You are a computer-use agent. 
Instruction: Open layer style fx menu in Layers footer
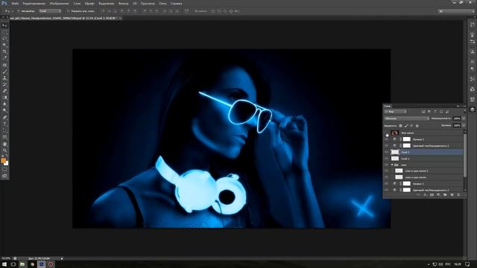coord(425,195)
